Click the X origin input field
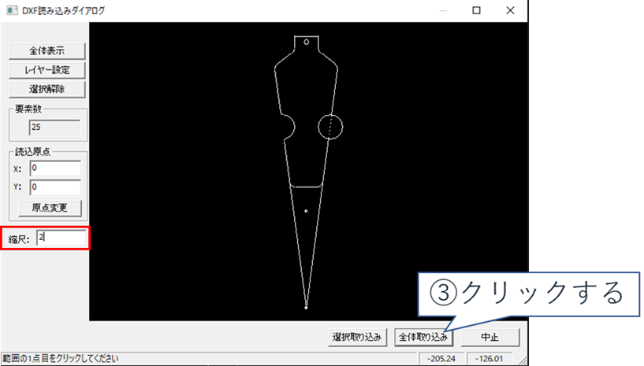 pyautogui.click(x=55, y=168)
